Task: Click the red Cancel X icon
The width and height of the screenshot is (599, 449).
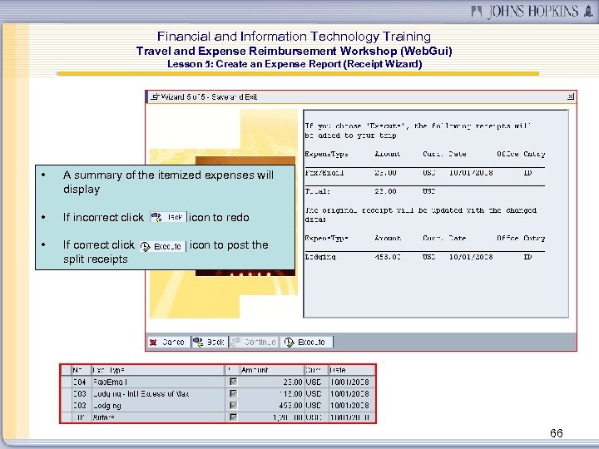Action: pyautogui.click(x=154, y=343)
